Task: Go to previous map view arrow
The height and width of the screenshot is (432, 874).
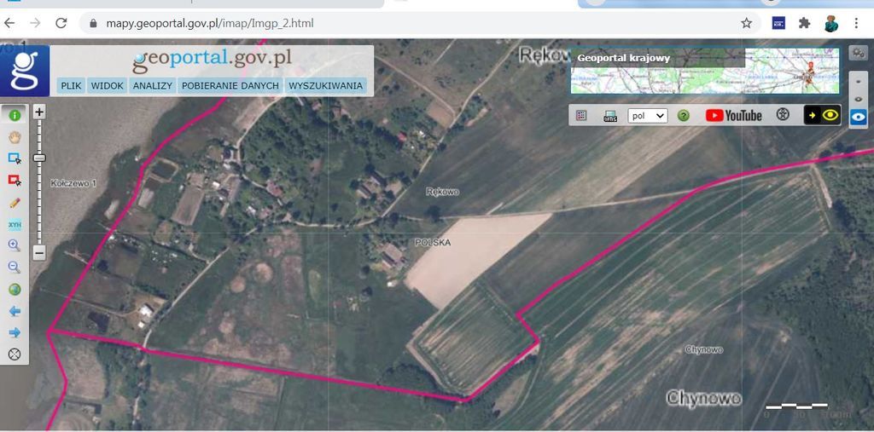Action: pos(15,311)
